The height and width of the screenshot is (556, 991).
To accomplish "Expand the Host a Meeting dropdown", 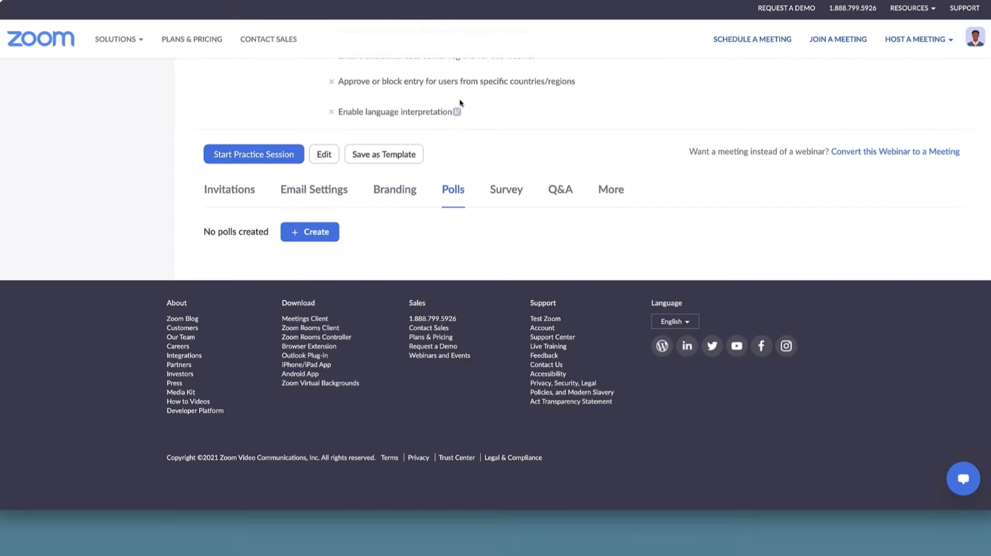I will pos(919,40).
